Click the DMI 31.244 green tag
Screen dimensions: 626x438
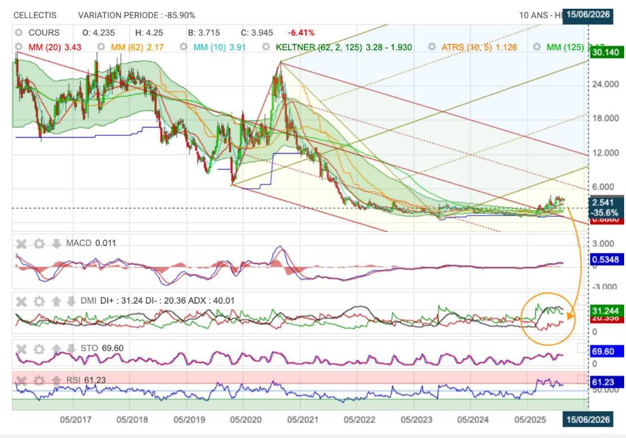(x=605, y=311)
